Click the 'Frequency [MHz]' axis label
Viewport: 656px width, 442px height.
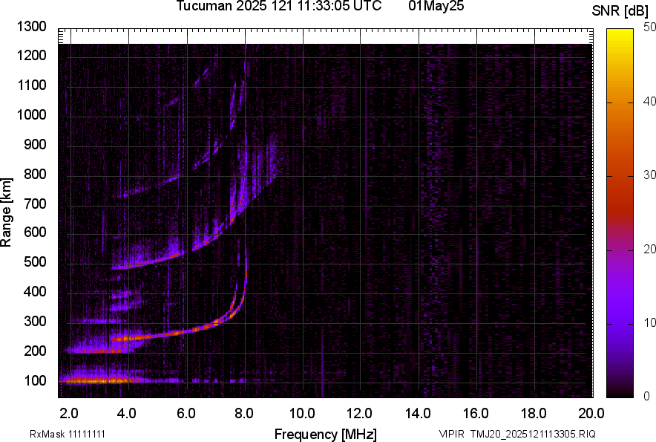pyautogui.click(x=326, y=434)
